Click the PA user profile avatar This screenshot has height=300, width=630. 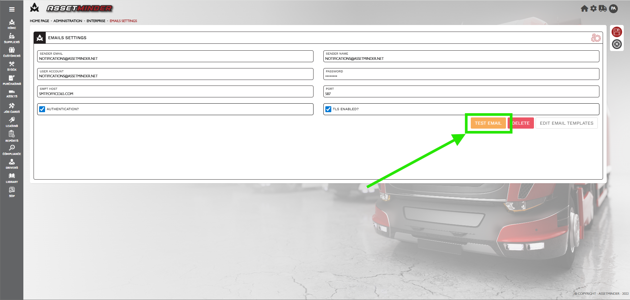(x=613, y=9)
